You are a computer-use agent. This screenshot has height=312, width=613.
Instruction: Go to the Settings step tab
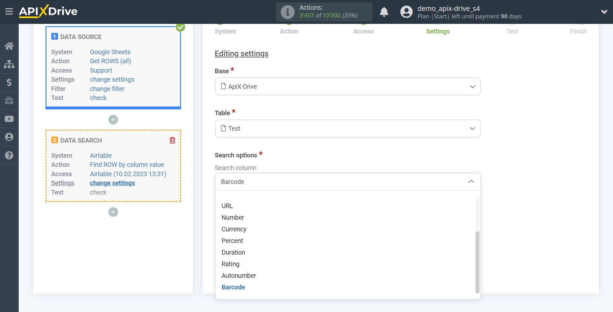[438, 31]
